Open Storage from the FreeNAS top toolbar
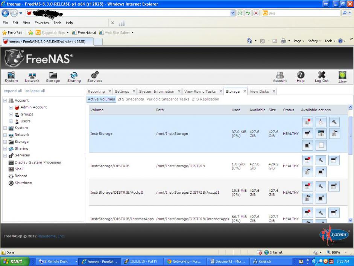The height and width of the screenshot is (266, 354). point(53,77)
